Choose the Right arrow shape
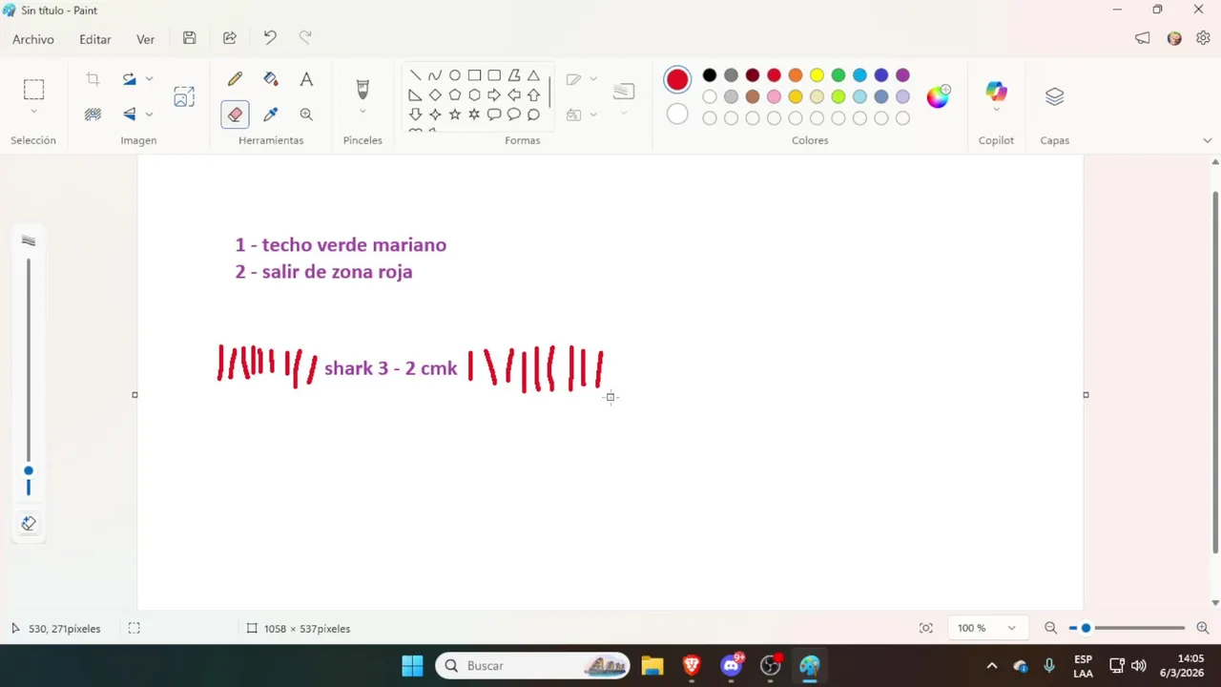This screenshot has width=1221, height=687. [494, 95]
